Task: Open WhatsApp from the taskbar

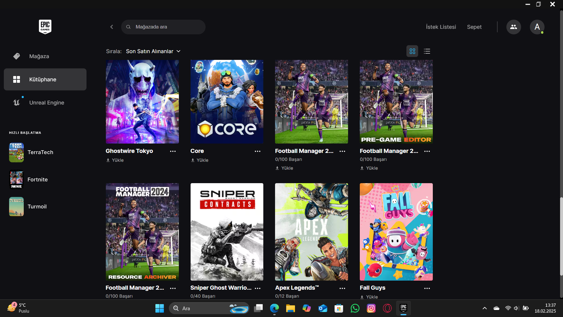Action: coord(355,308)
